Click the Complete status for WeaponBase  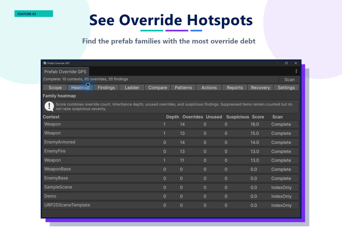[x=281, y=169]
